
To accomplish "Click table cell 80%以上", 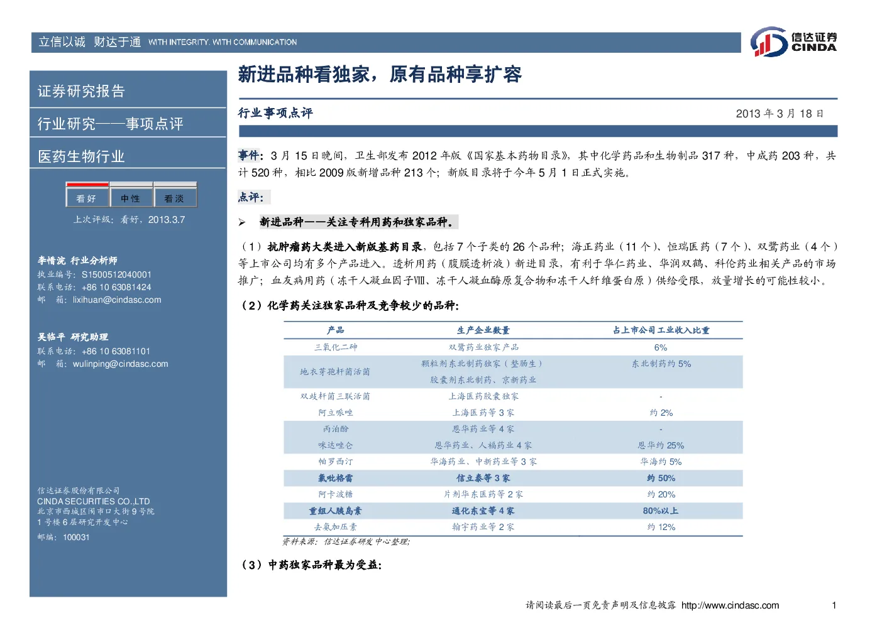I will (661, 511).
